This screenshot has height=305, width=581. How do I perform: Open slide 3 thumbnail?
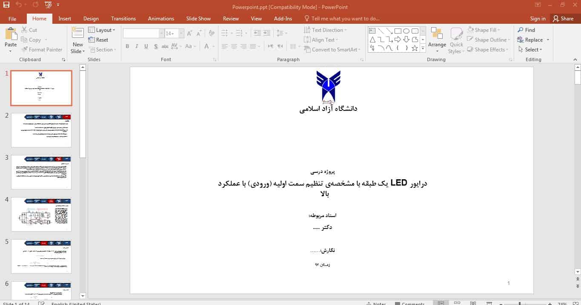click(x=41, y=172)
